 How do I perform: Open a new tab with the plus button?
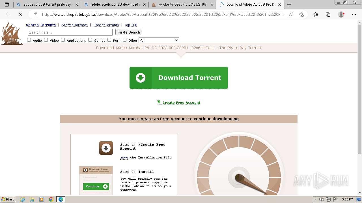click(x=289, y=5)
